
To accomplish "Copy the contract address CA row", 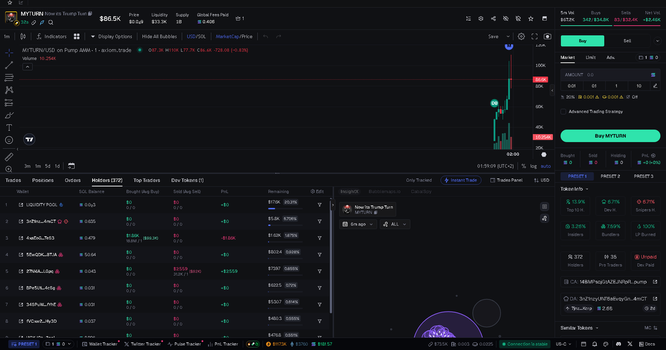I will (610, 282).
